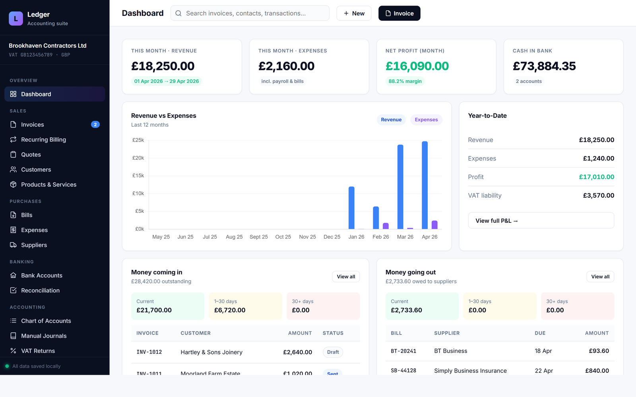Open the New creation menu

[x=353, y=13]
